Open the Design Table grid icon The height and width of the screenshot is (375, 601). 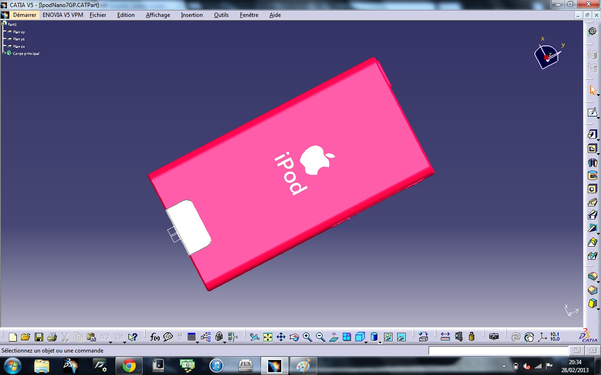191,337
